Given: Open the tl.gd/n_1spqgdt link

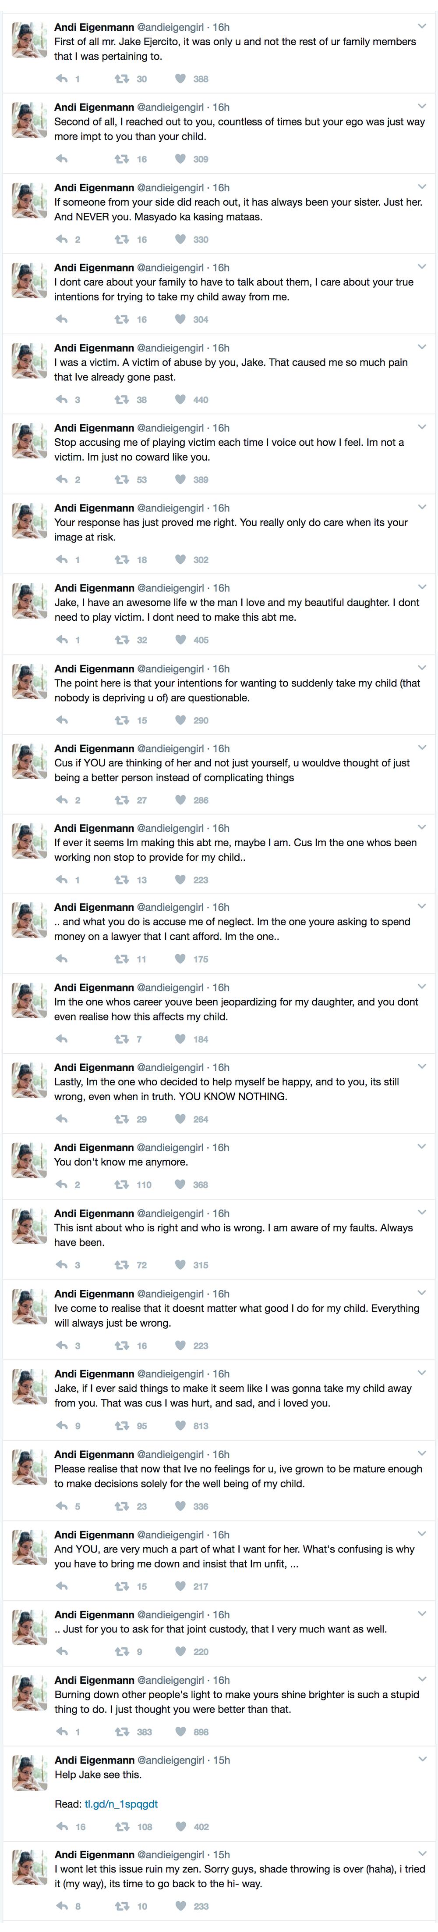Looking at the screenshot, I should click(121, 1804).
